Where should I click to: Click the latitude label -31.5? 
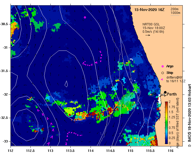(x=4, y=71)
